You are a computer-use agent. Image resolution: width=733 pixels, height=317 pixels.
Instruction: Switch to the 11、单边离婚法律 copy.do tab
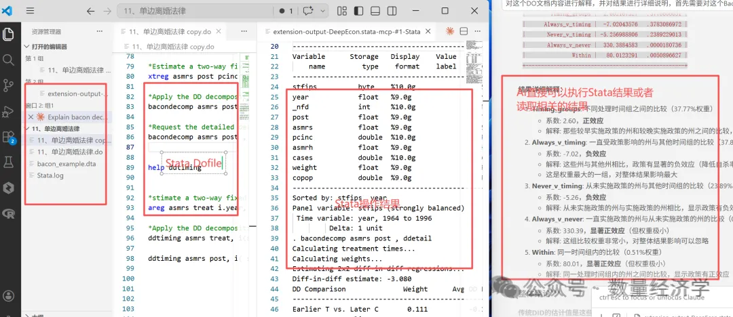(170, 32)
